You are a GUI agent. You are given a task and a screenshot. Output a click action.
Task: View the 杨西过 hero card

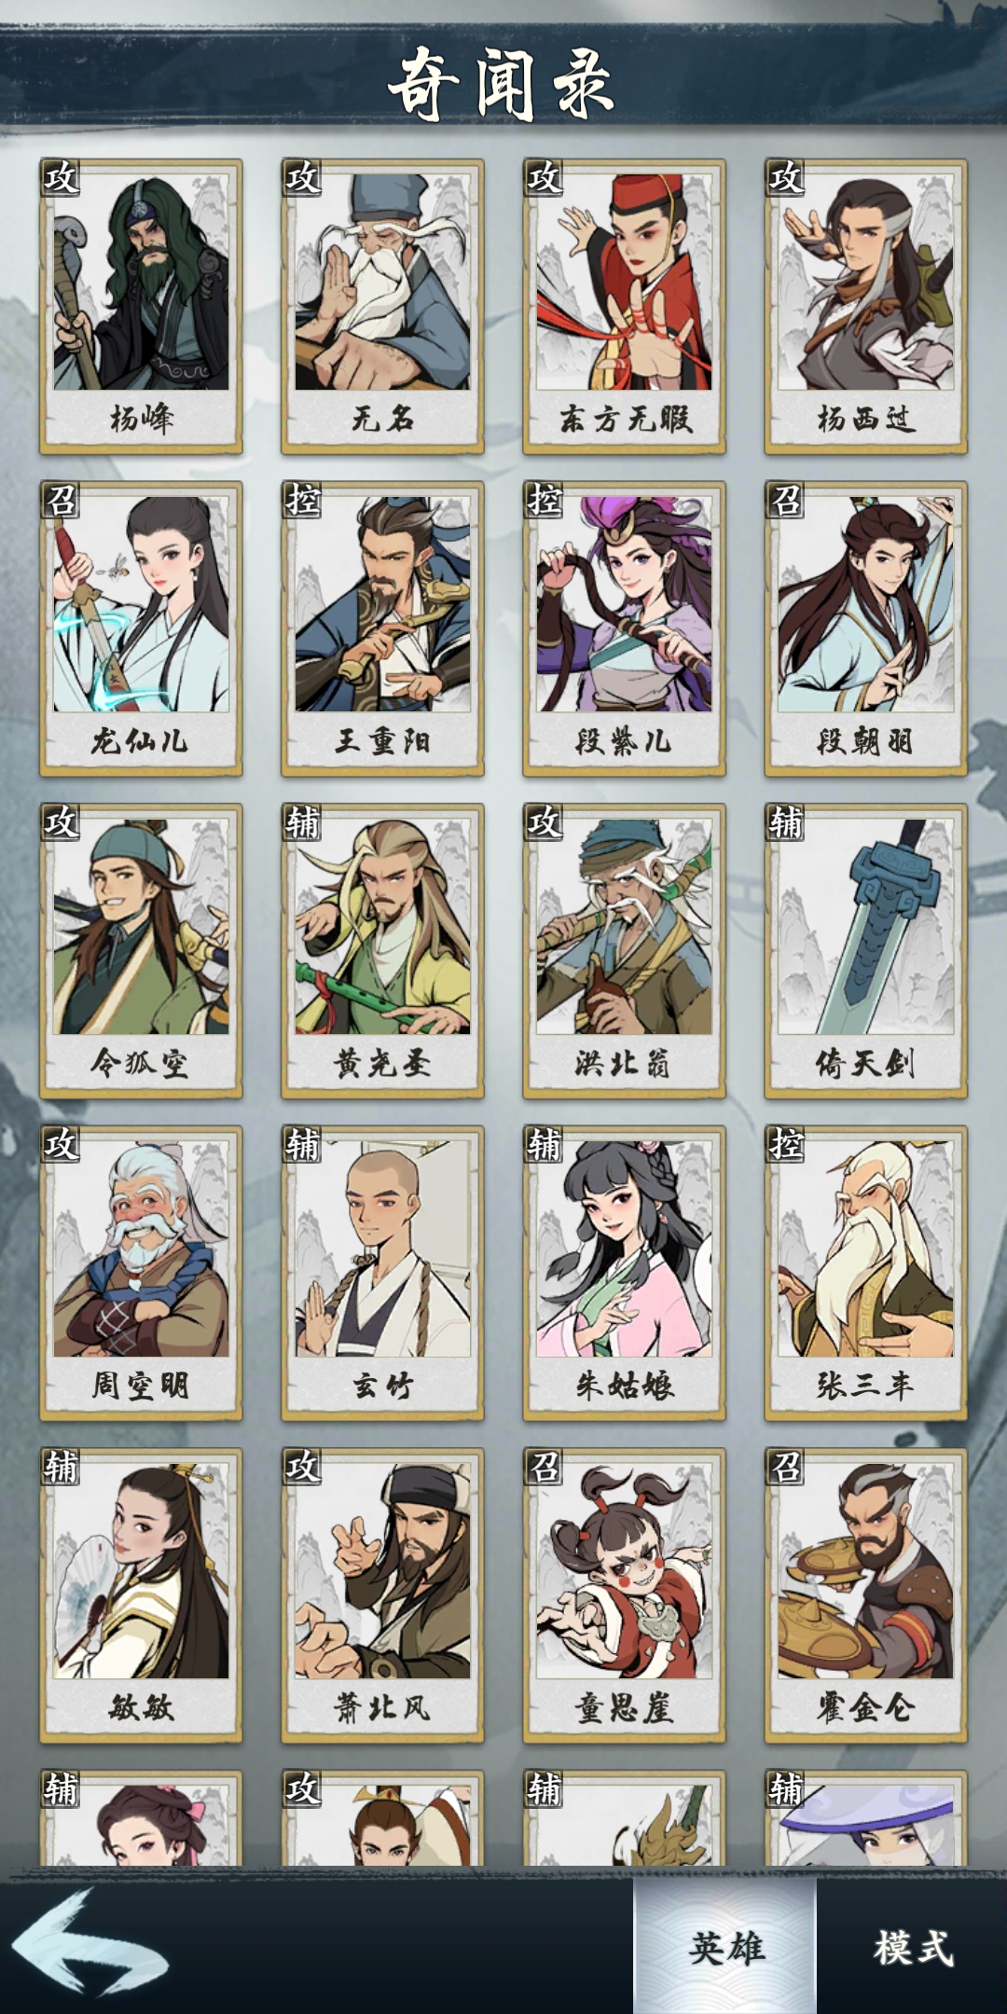coord(865,306)
